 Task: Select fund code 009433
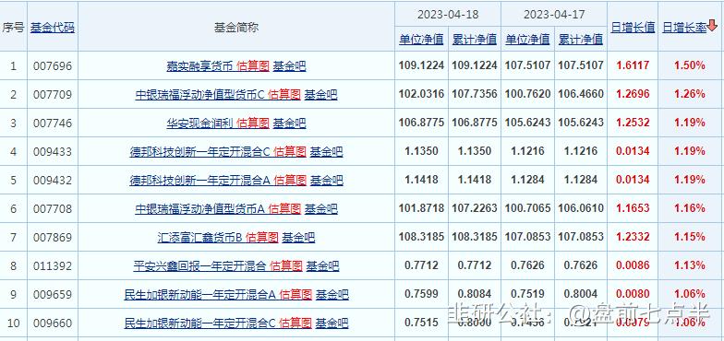click(x=53, y=152)
